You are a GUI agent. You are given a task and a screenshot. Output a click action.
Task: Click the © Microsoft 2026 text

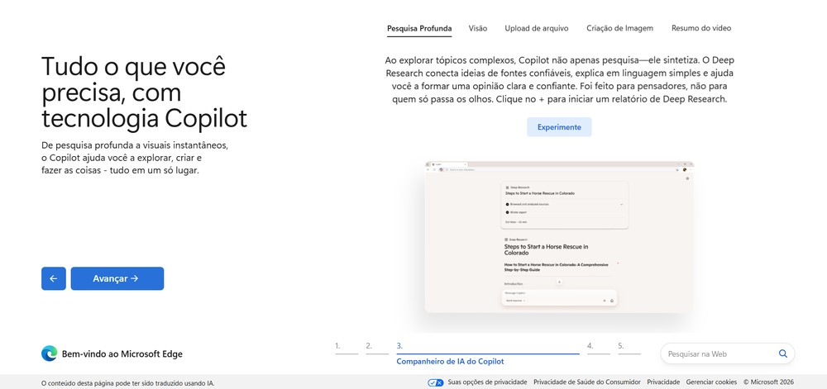(x=768, y=382)
